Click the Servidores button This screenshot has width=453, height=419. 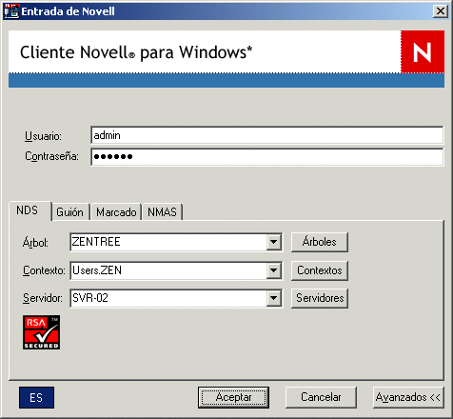point(320,298)
